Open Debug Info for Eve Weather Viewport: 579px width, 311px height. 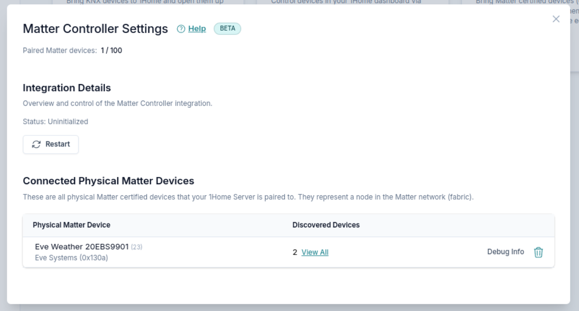[x=506, y=252]
